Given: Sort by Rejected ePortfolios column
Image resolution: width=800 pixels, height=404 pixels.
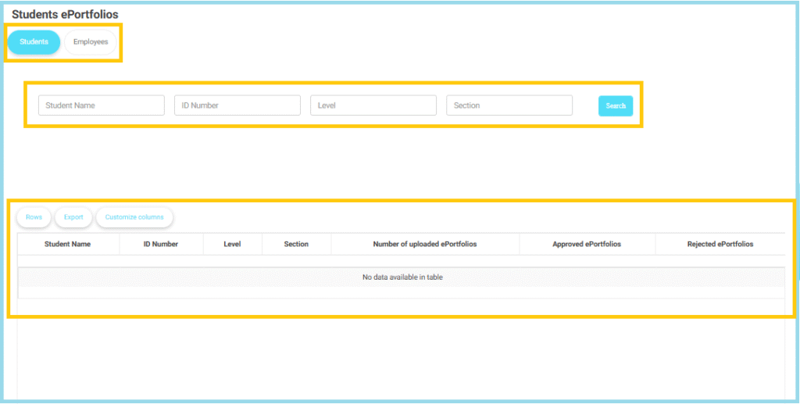Looking at the screenshot, I should pos(720,245).
